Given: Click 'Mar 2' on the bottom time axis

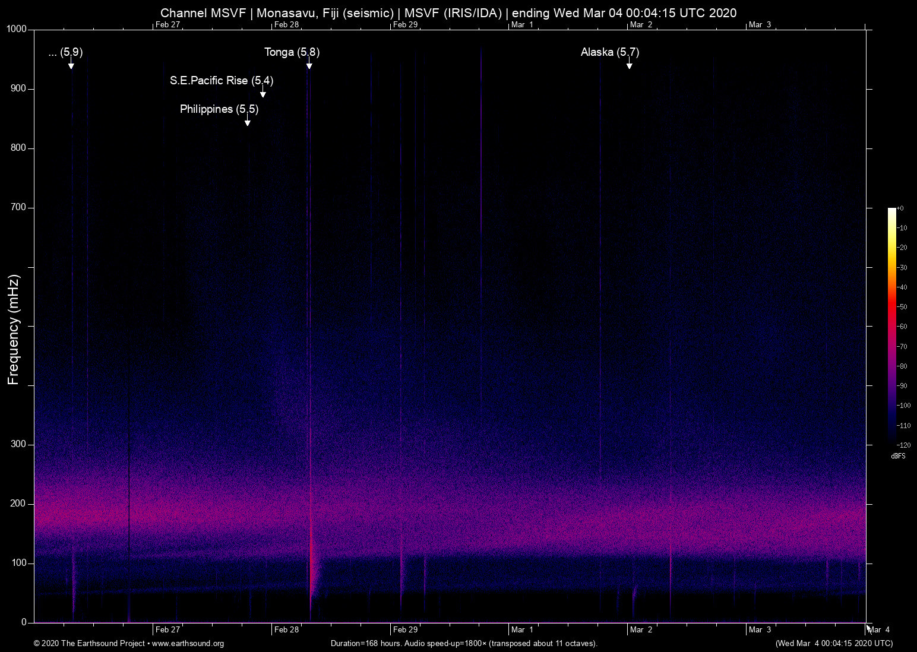Looking at the screenshot, I should tap(641, 630).
